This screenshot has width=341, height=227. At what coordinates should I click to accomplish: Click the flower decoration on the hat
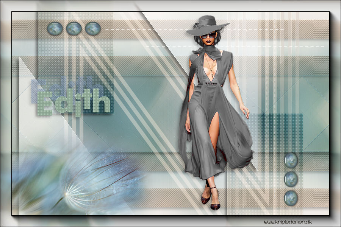coord(196,25)
